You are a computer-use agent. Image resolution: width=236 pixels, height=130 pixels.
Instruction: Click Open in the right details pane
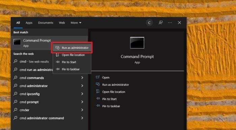(x=106, y=78)
